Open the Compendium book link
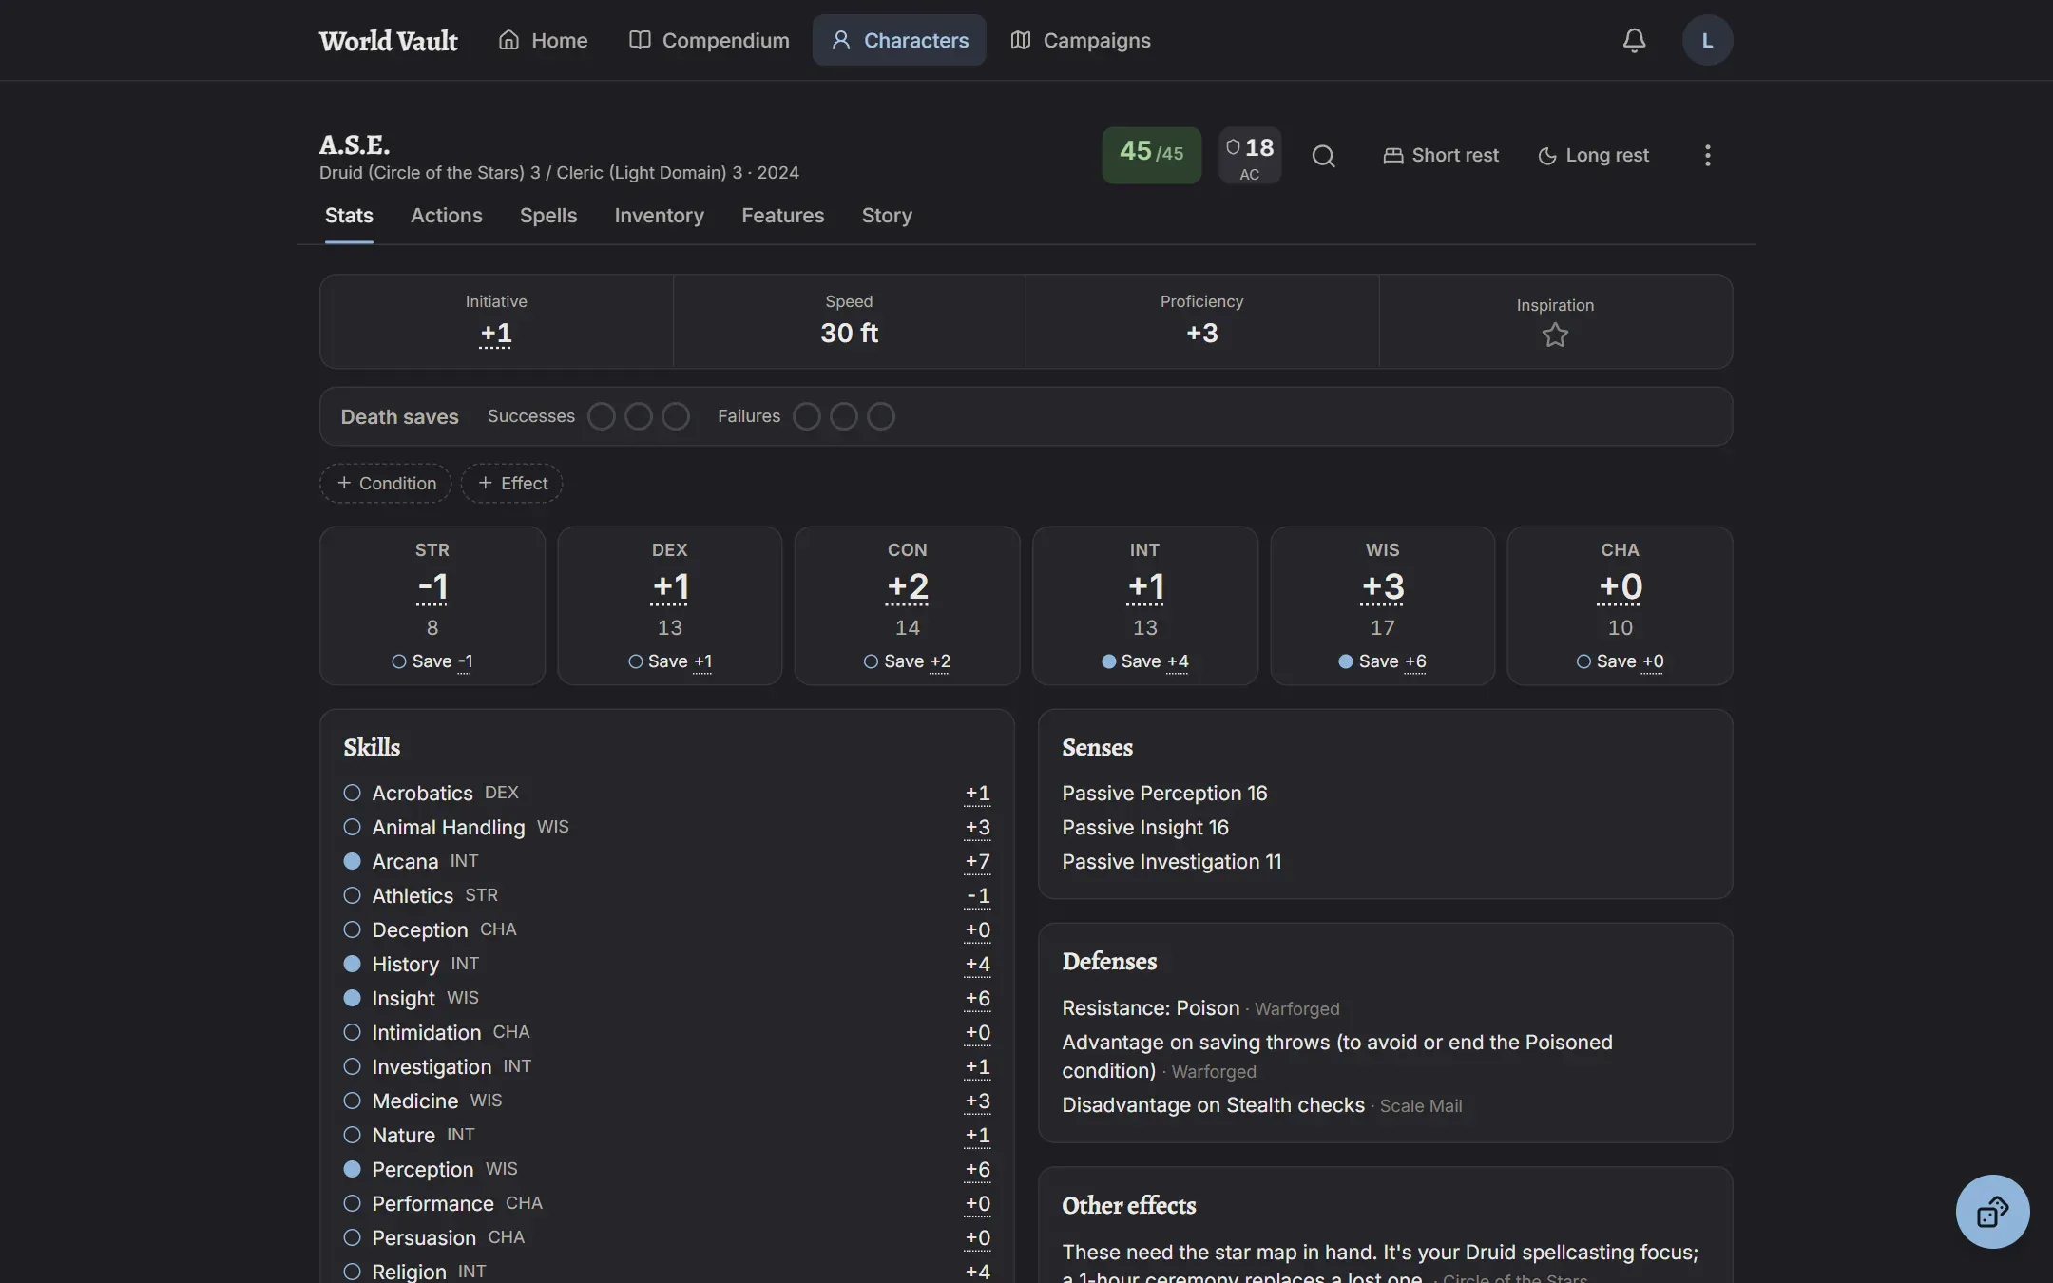The image size is (2053, 1283). point(709,40)
